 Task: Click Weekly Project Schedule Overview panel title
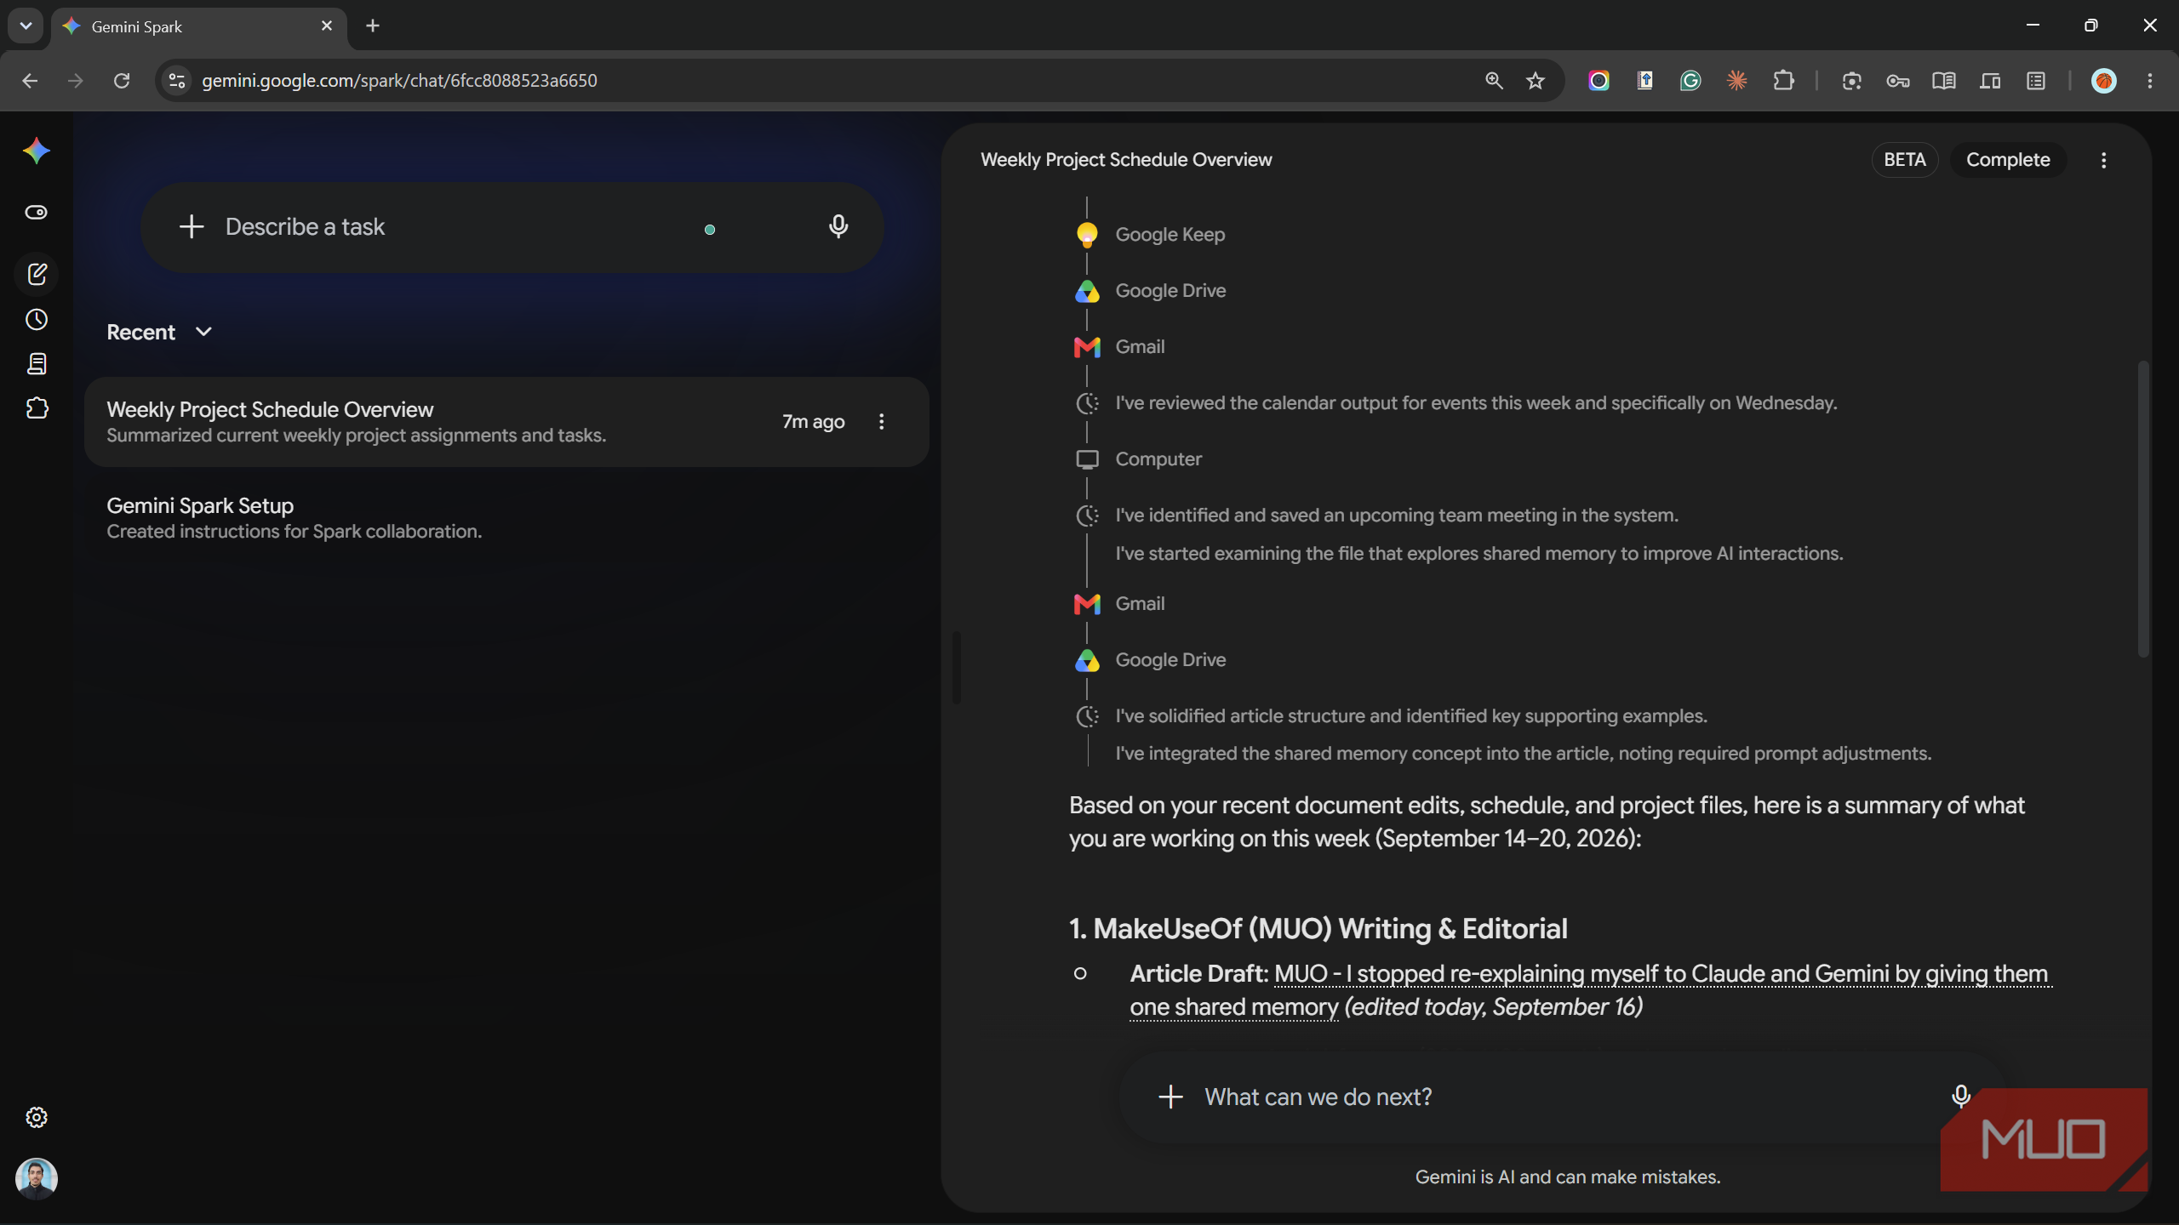click(1126, 160)
